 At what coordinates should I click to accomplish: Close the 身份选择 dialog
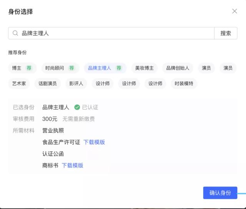coord(234,11)
